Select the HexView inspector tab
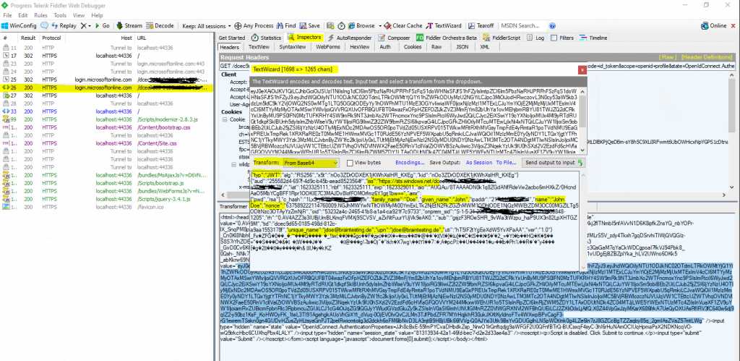The height and width of the screenshot is (361, 740). pos(360,47)
